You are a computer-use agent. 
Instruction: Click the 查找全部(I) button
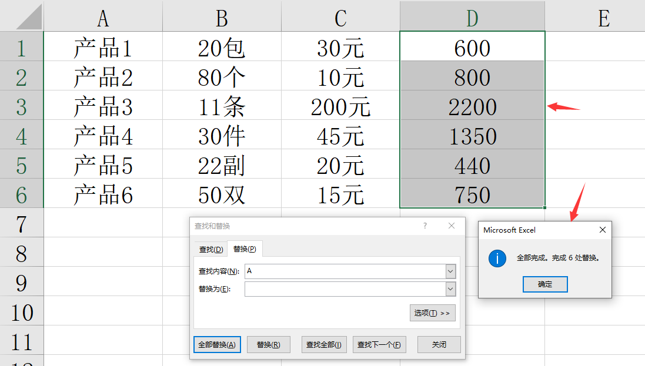[x=323, y=345]
